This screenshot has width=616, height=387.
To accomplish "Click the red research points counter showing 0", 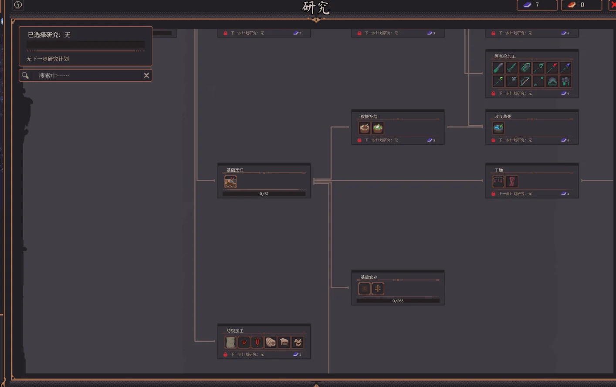I will [582, 5].
